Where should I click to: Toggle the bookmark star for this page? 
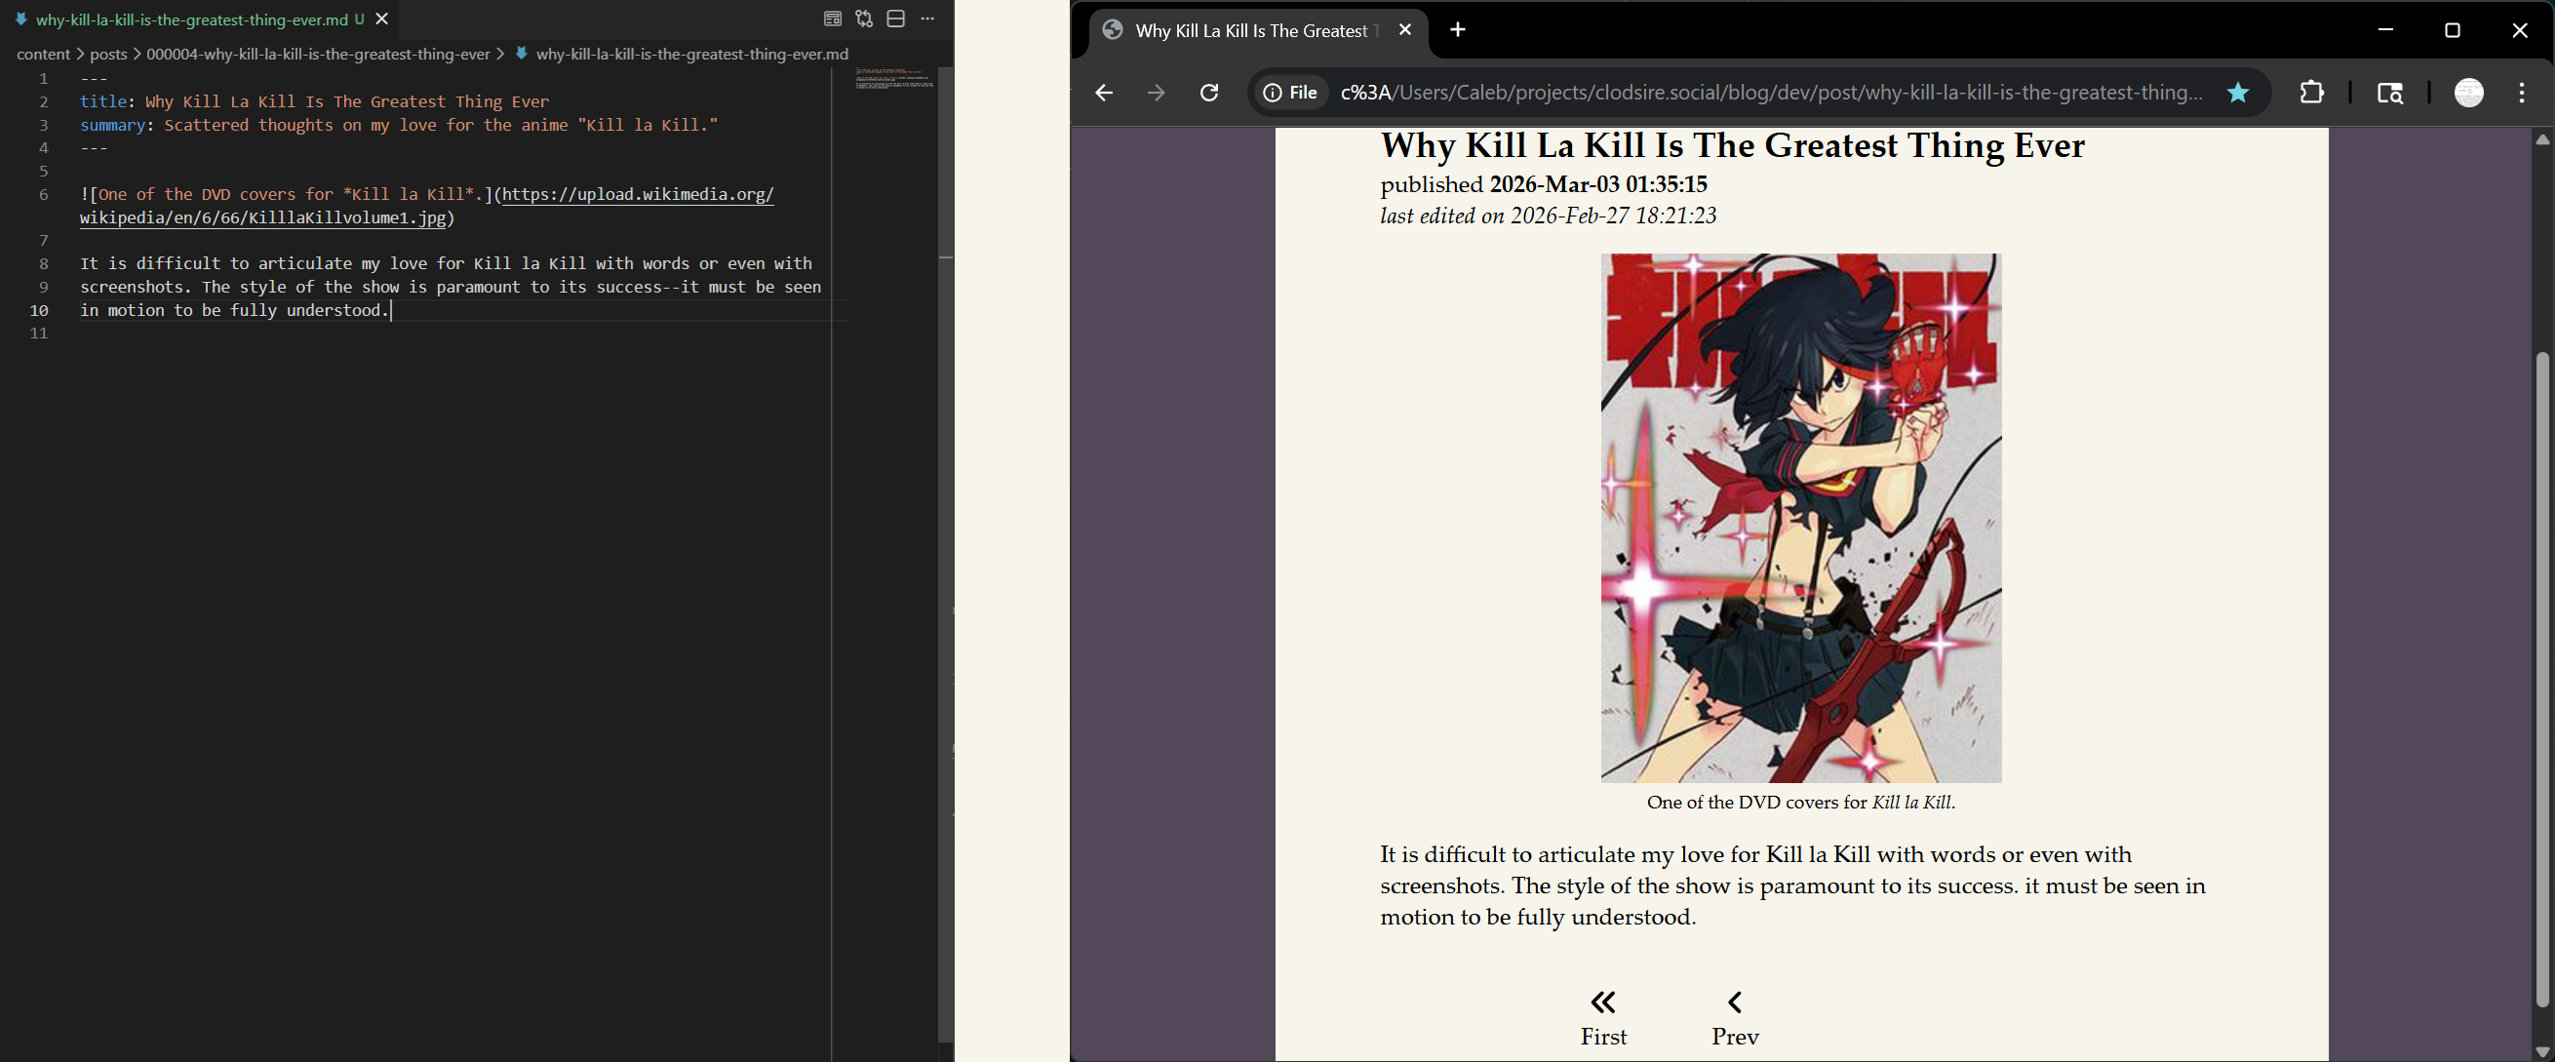[x=2238, y=93]
